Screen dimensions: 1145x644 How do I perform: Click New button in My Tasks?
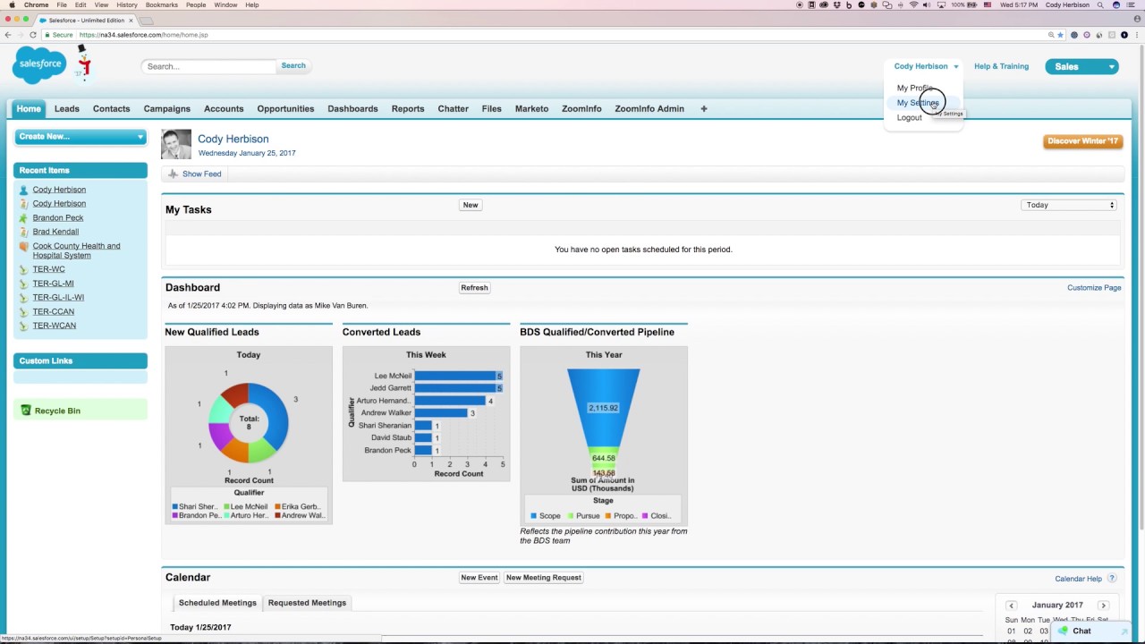[471, 205]
